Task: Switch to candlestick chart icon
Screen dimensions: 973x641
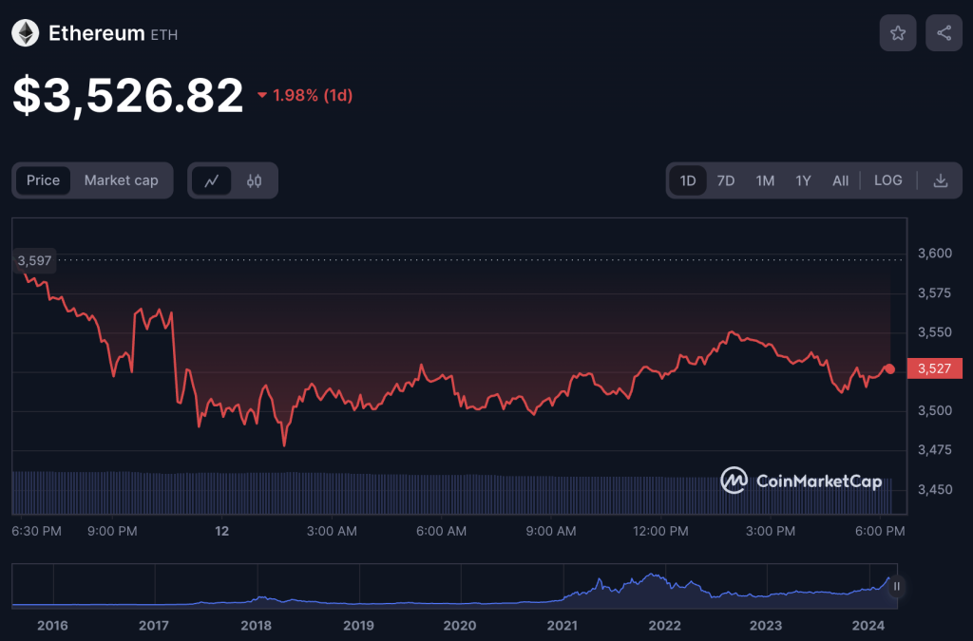Action: pos(254,180)
